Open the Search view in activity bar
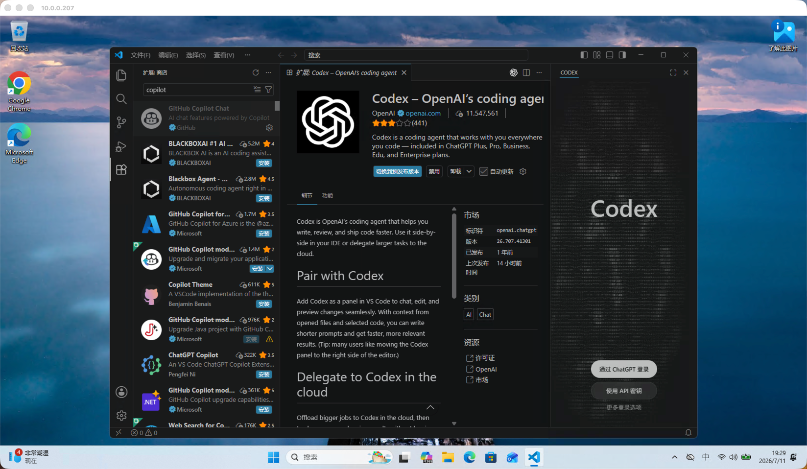The image size is (807, 469). (121, 99)
